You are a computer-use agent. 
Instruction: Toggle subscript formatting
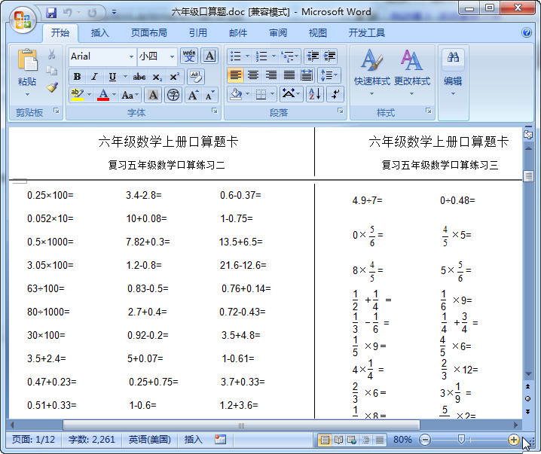click(x=157, y=77)
